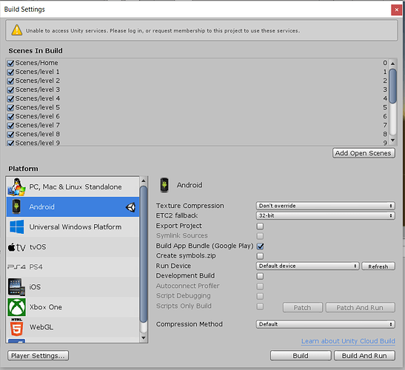
Task: Enable Create symbols.zip checkbox
Action: 260,256
